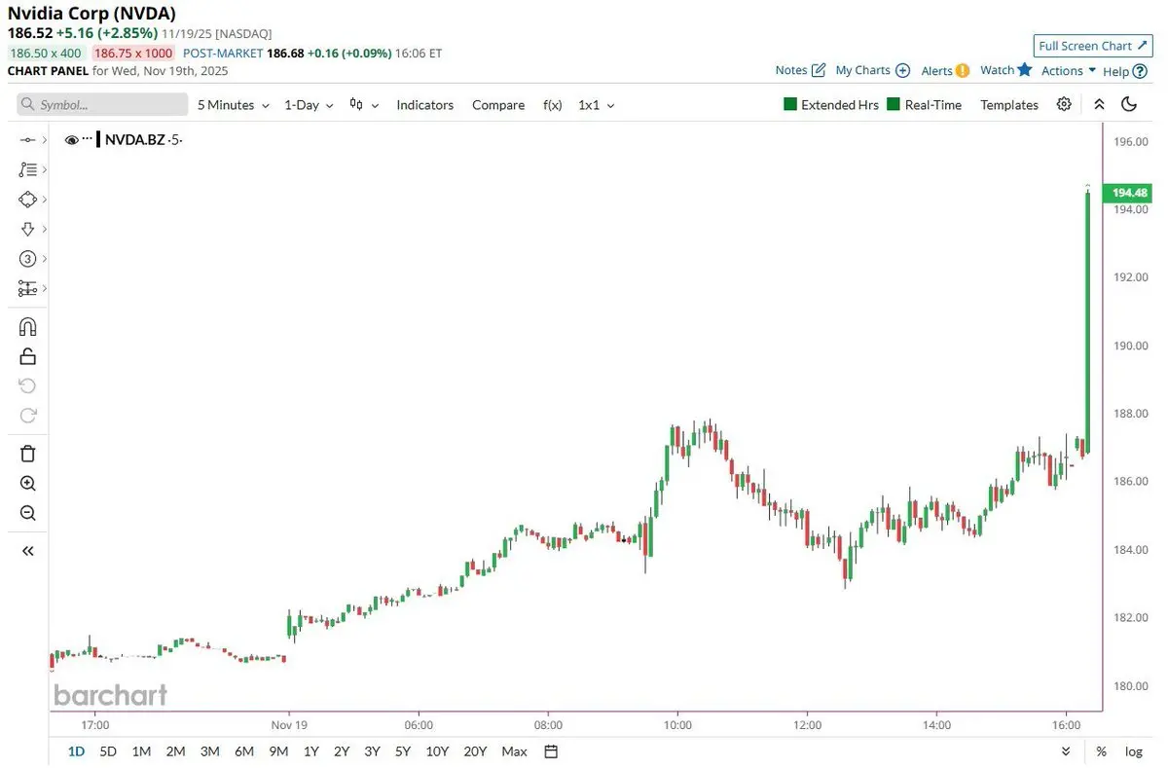Viewport: 1168px width, 768px height.
Task: Toggle the magnet snap mode
Action: 27,327
